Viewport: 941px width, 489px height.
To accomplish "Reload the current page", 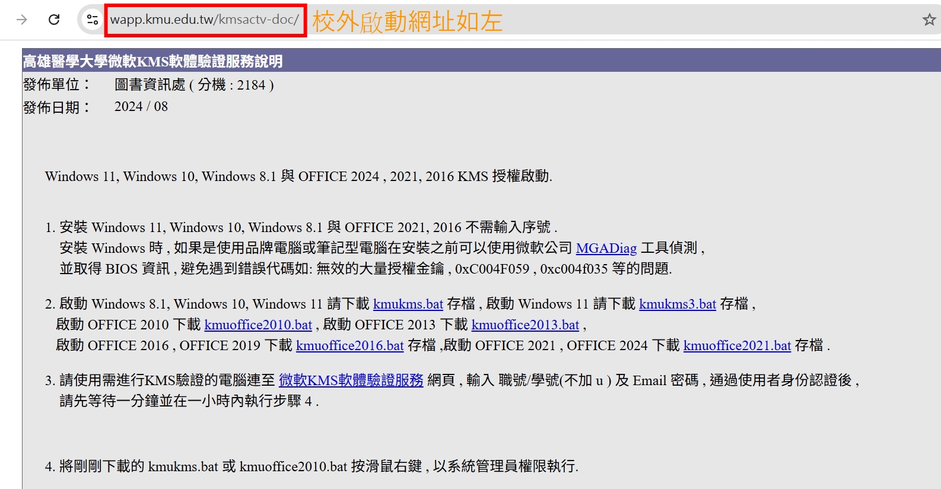I will coord(54,20).
